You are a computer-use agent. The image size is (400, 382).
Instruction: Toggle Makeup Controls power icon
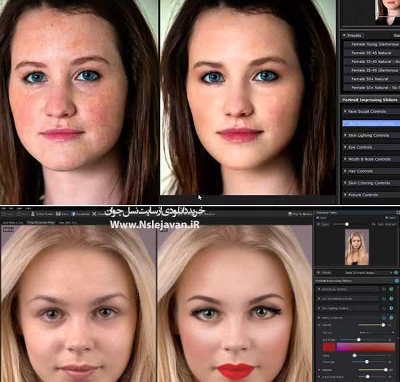[391, 317]
